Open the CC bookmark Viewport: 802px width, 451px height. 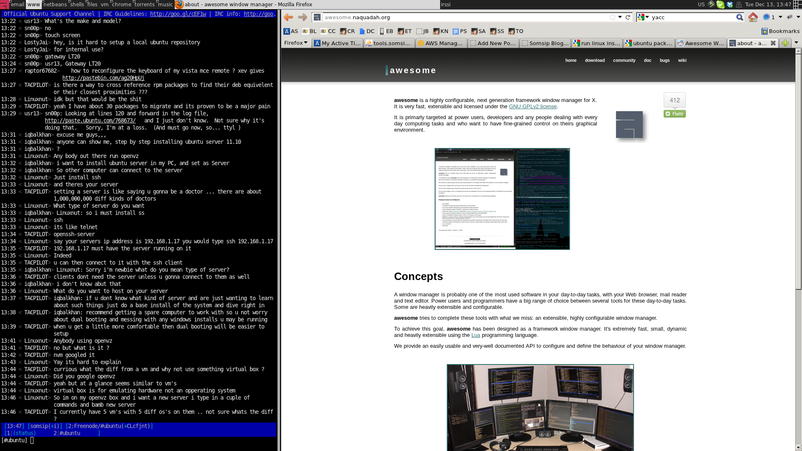click(328, 31)
